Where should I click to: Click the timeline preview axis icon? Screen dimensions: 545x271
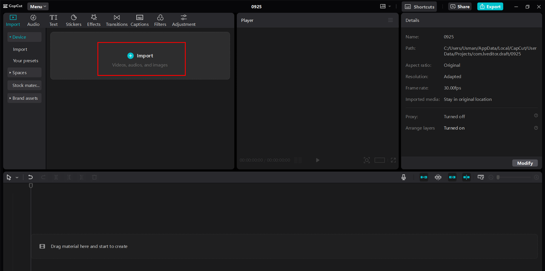click(x=466, y=177)
